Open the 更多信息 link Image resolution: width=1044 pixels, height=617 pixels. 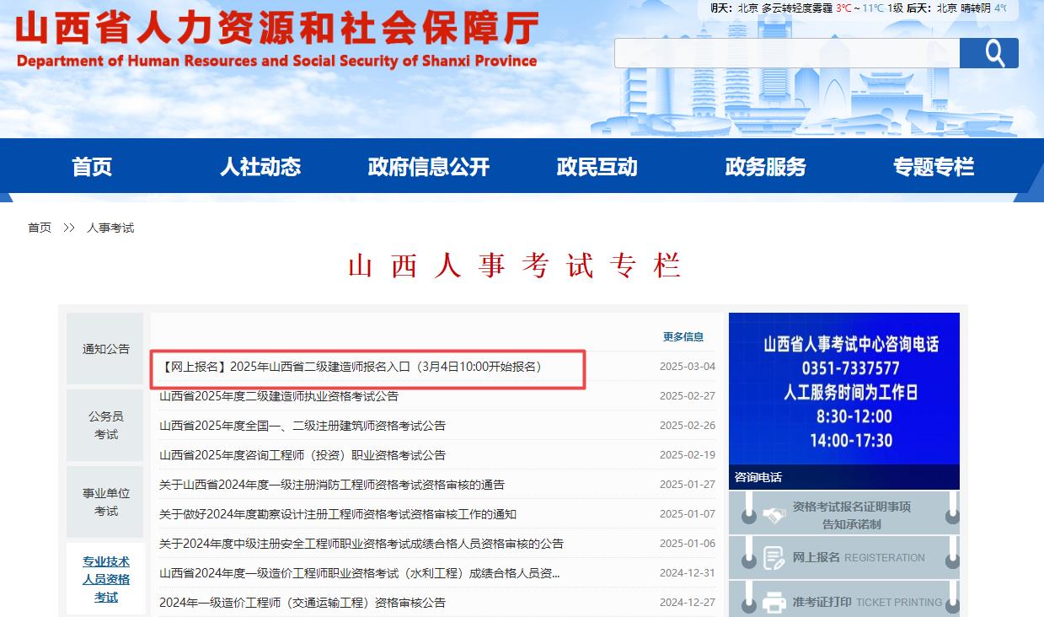[684, 335]
